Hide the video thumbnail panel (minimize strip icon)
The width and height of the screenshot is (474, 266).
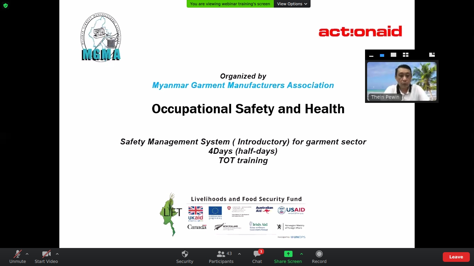[371, 55]
